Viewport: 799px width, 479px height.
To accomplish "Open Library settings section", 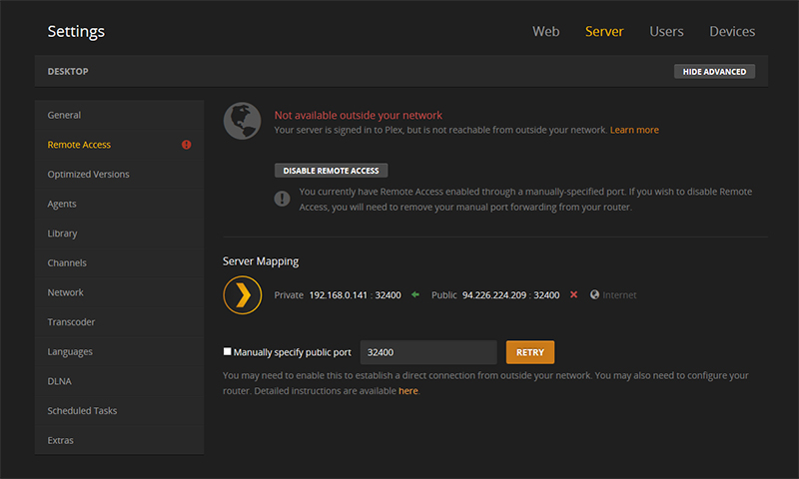I will point(119,234).
